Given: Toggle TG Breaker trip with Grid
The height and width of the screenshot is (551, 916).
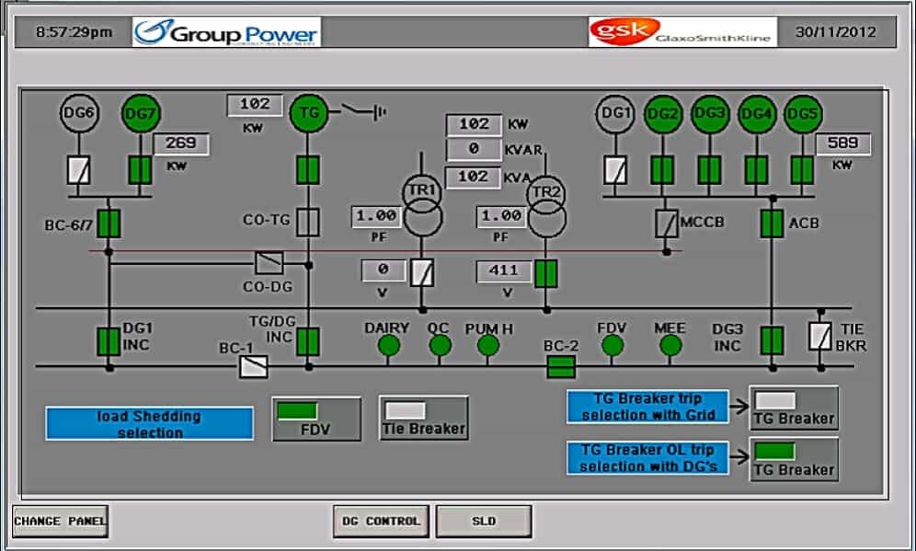Looking at the screenshot, I should [794, 408].
